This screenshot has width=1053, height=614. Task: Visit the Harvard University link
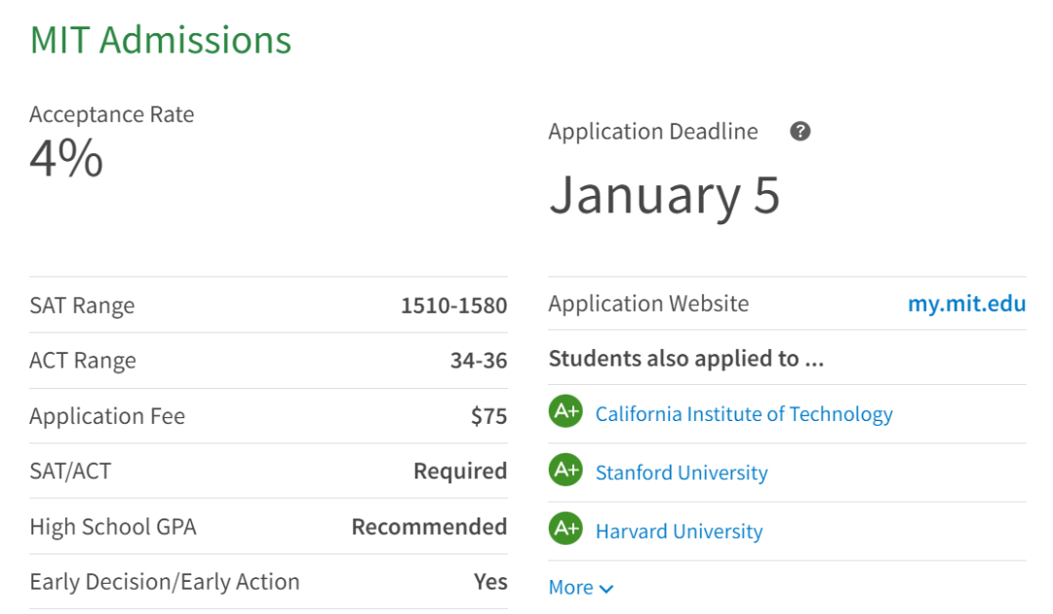679,531
